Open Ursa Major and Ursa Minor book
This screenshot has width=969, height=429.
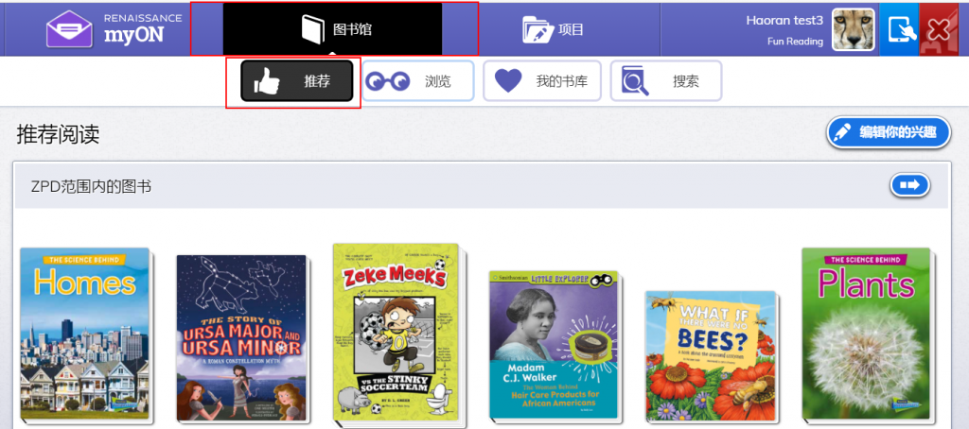tap(241, 338)
